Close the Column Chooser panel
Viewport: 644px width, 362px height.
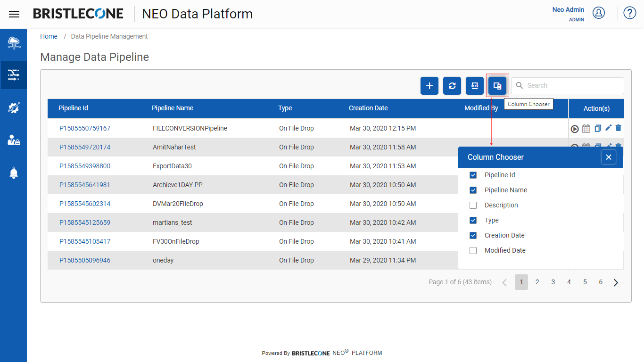click(609, 157)
